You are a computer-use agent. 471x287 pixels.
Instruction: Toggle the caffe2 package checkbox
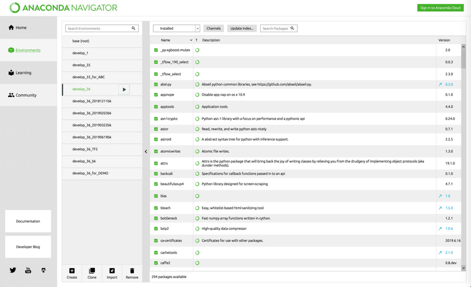click(156, 263)
